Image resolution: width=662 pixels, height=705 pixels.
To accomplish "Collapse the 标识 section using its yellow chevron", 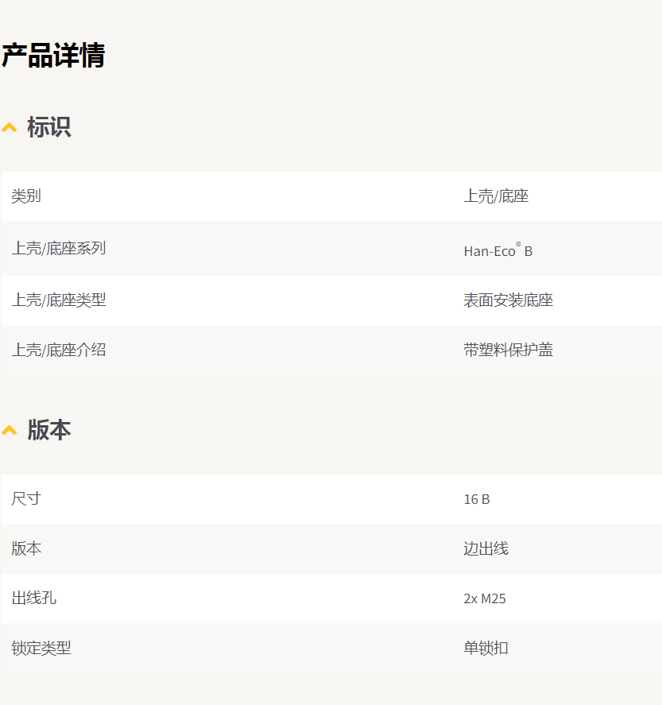I will 10,127.
